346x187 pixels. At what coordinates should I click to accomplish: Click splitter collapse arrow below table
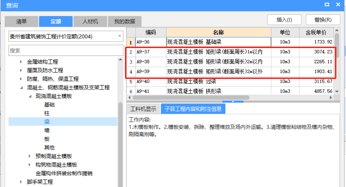point(233,102)
